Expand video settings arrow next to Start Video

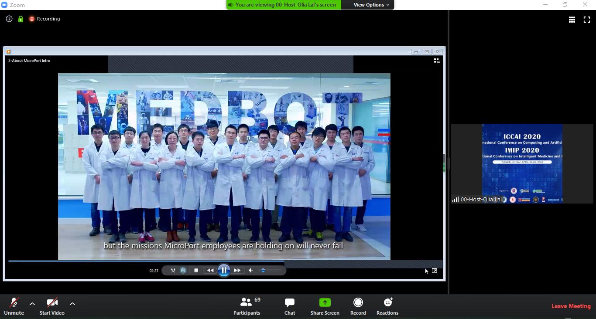[x=72, y=304]
